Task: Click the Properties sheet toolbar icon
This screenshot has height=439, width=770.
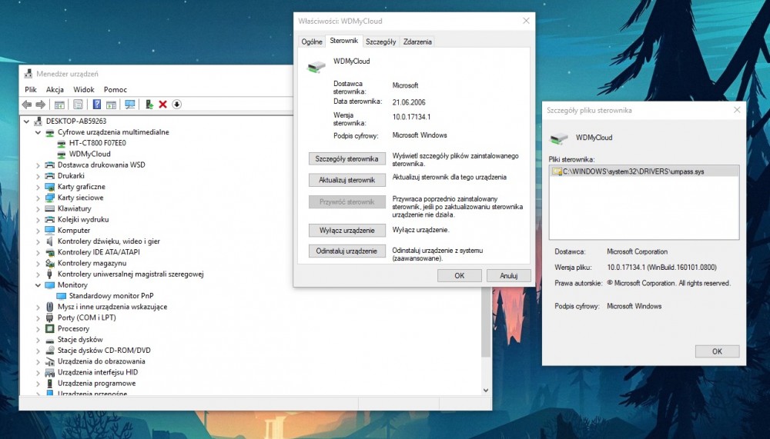Action: [x=78, y=105]
